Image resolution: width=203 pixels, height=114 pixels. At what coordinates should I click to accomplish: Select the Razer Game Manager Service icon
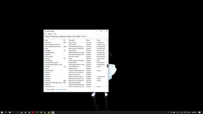click(45, 83)
